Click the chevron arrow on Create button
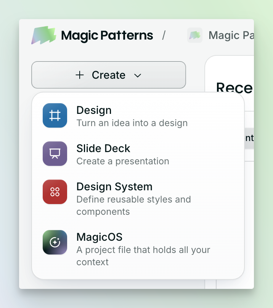This screenshot has height=308, width=273. (138, 75)
